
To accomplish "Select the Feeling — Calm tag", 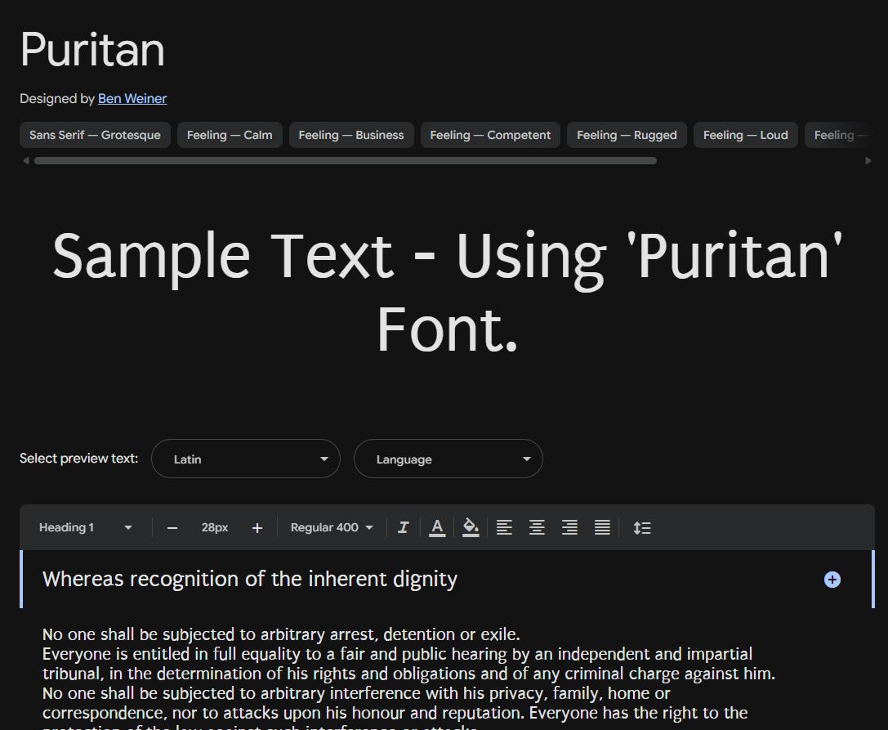I will click(x=230, y=135).
